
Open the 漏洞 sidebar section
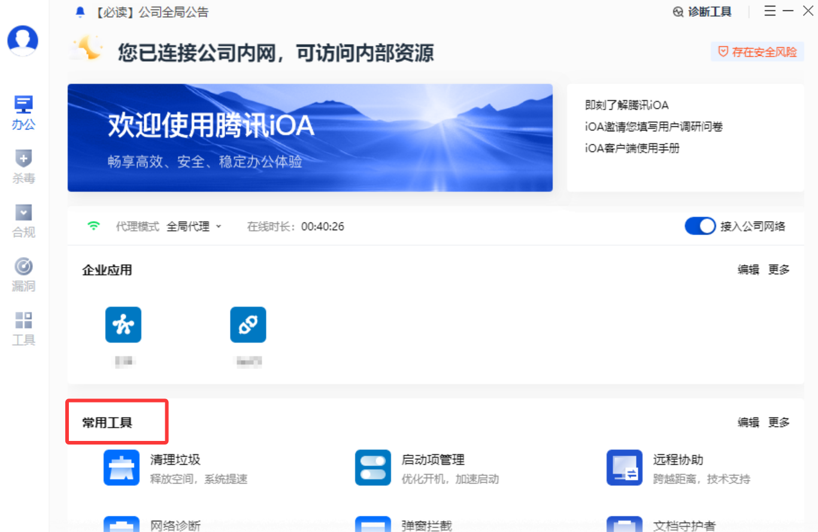[x=23, y=275]
